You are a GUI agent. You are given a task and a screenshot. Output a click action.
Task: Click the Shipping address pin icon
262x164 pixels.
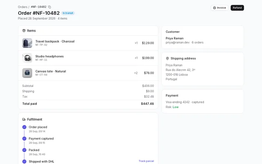(x=167, y=58)
